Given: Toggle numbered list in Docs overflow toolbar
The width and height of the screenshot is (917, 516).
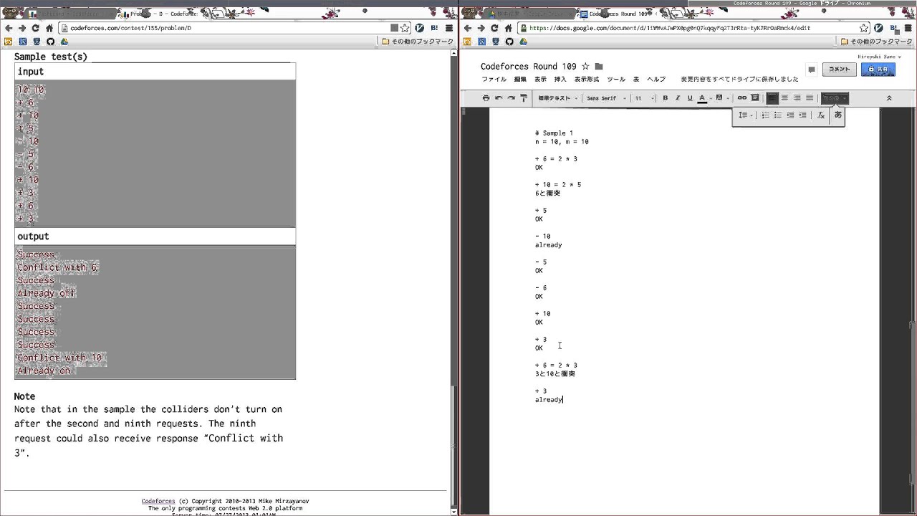Looking at the screenshot, I should (x=765, y=115).
